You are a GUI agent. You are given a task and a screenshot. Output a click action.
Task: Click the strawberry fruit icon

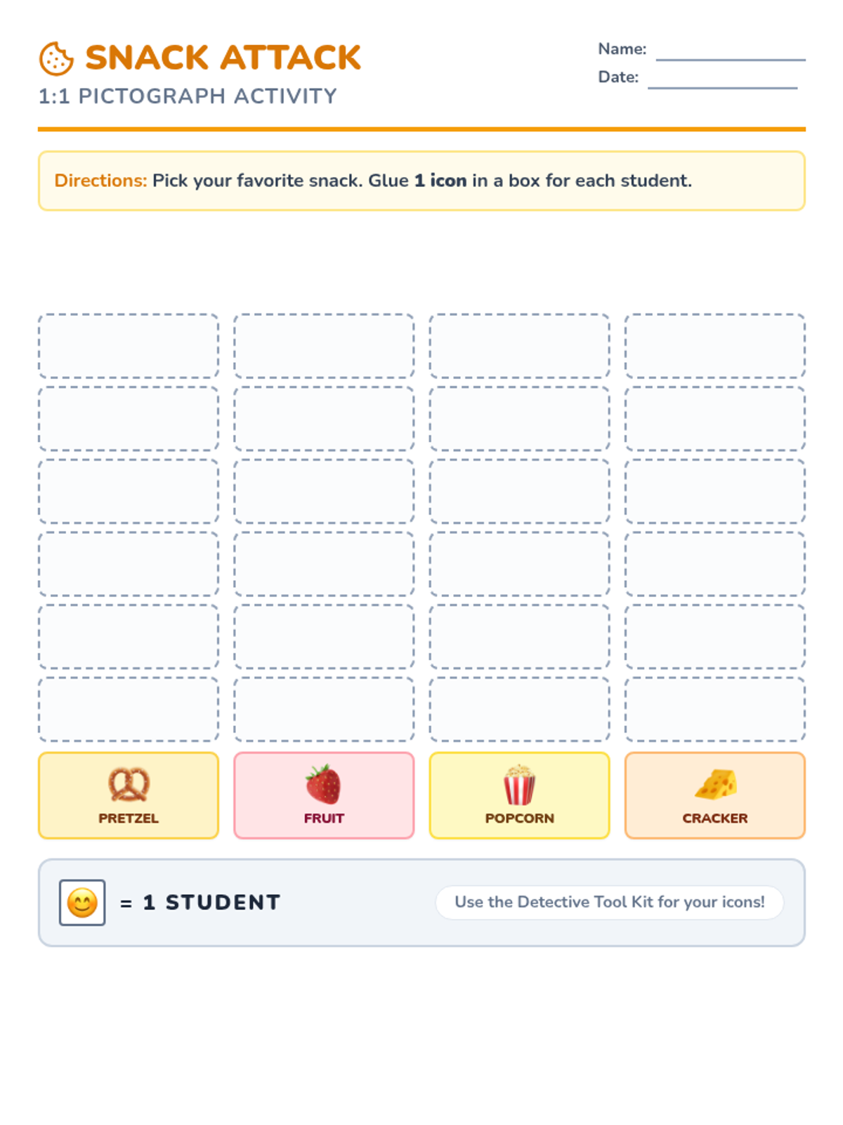pyautogui.click(x=323, y=784)
